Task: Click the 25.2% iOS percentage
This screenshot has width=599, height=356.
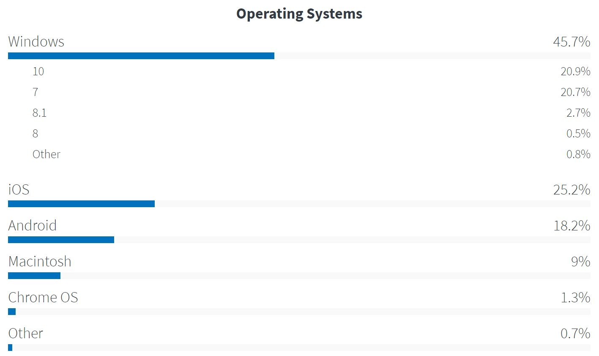Action: click(x=571, y=189)
